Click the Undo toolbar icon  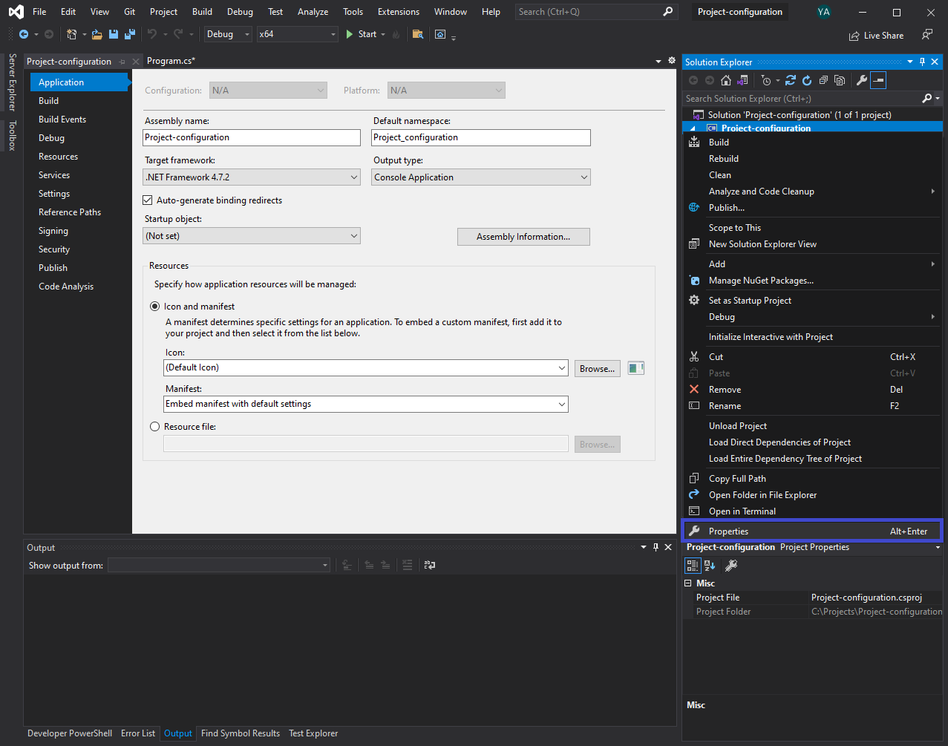click(154, 34)
